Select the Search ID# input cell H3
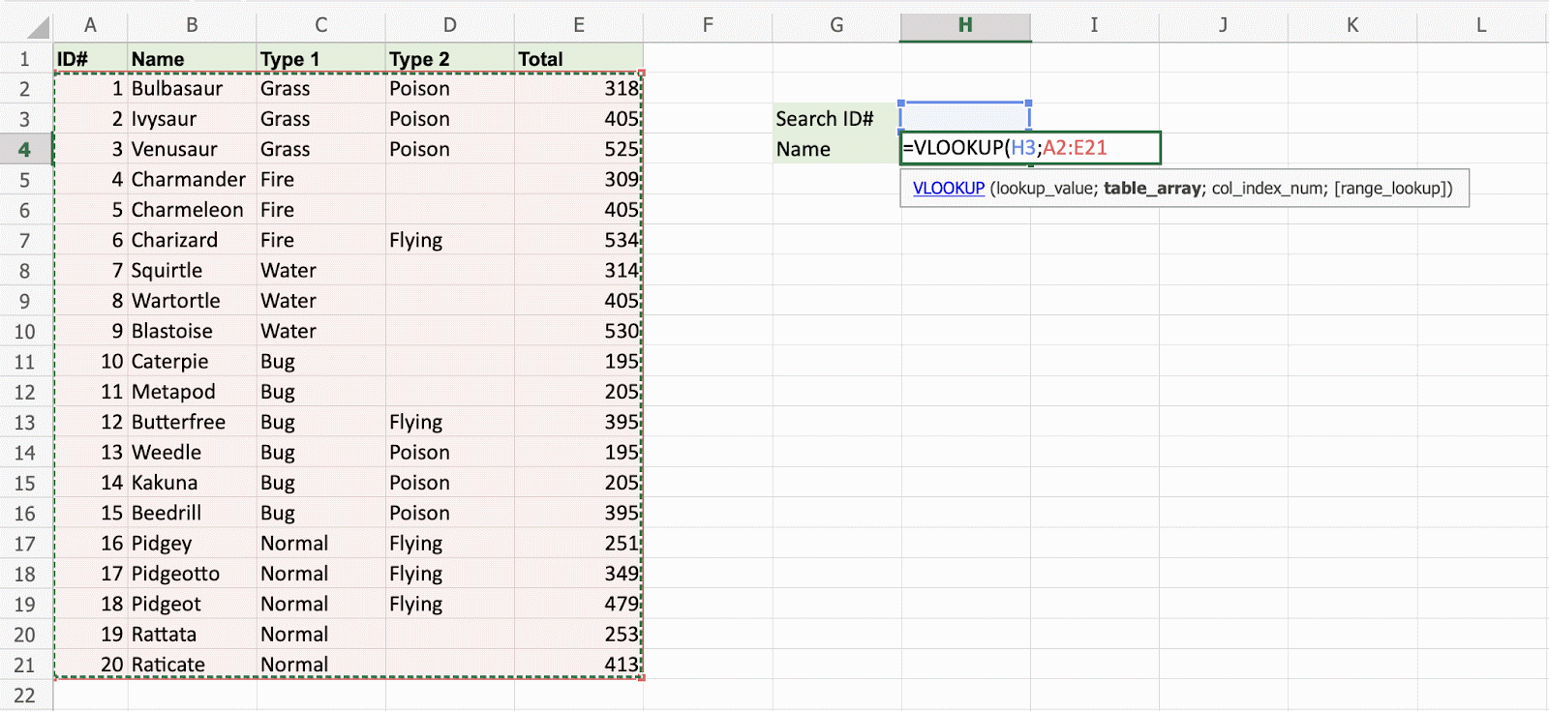The width and height of the screenshot is (1549, 711). [x=964, y=118]
